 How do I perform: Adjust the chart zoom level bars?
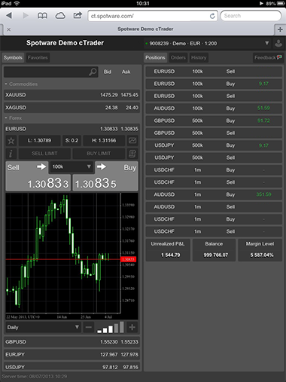111,327
